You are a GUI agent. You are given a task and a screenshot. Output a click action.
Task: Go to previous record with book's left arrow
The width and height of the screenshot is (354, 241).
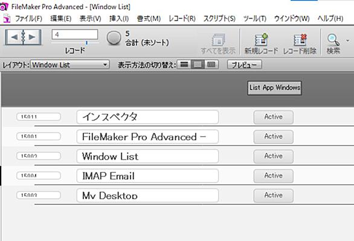click(14, 37)
